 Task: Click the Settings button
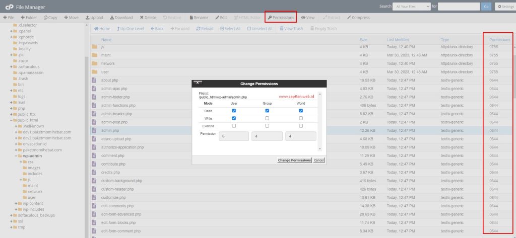tap(506, 7)
